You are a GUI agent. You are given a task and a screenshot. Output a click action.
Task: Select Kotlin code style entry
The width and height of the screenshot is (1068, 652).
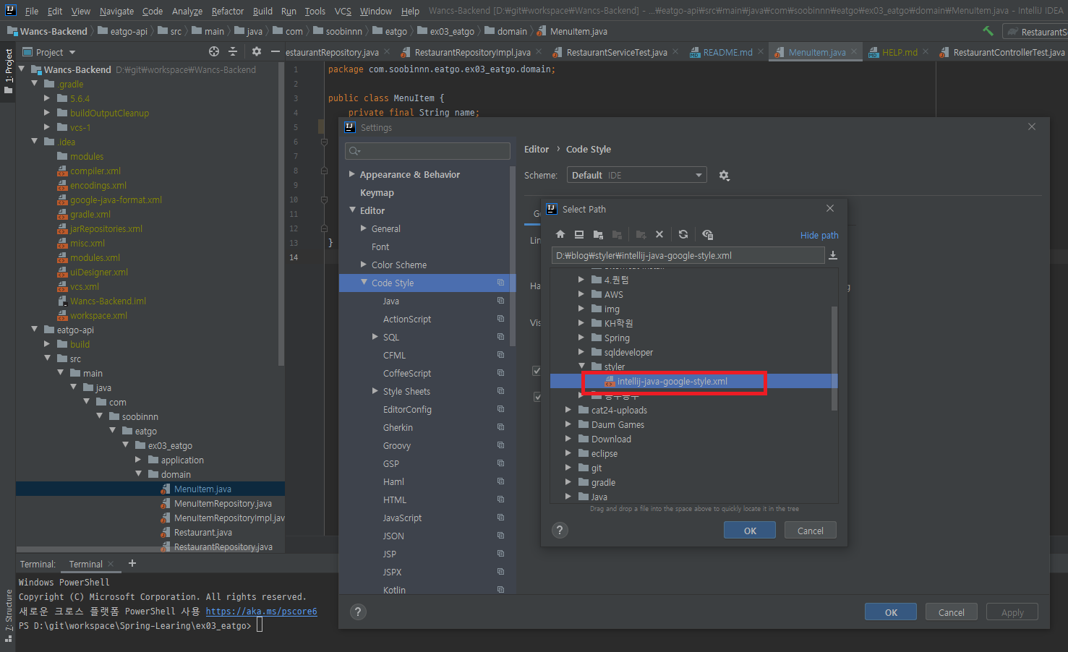(394, 590)
